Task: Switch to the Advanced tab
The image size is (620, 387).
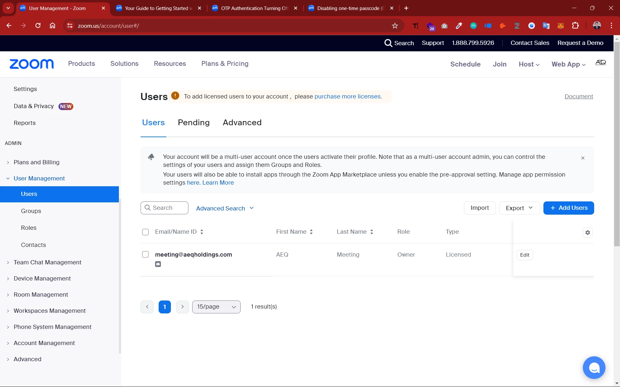Action: [x=242, y=122]
